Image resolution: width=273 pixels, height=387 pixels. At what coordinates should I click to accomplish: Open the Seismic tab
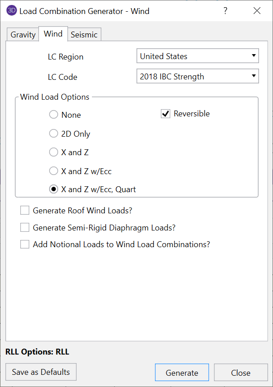84,35
